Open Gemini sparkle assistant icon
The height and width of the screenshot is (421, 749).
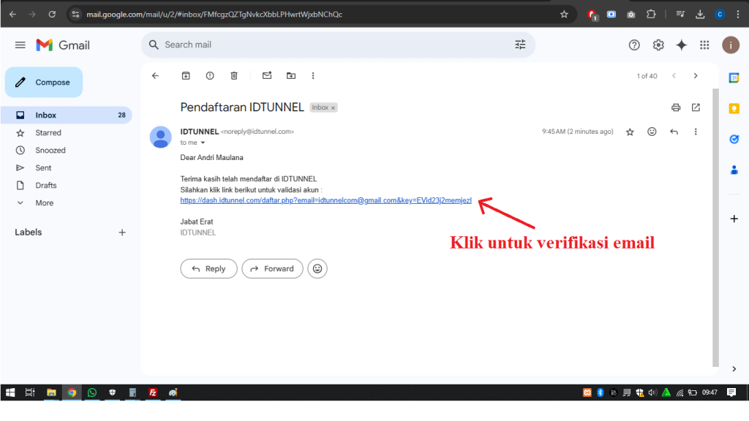pyautogui.click(x=681, y=45)
